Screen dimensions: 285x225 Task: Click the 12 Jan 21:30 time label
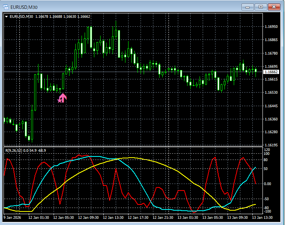[163, 217]
